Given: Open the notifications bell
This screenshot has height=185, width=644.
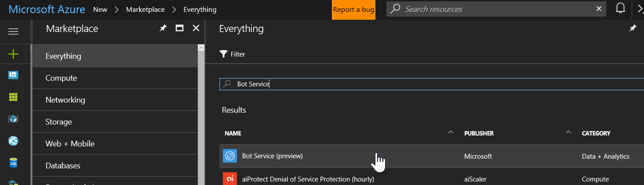Looking at the screenshot, I should pyautogui.click(x=620, y=9).
